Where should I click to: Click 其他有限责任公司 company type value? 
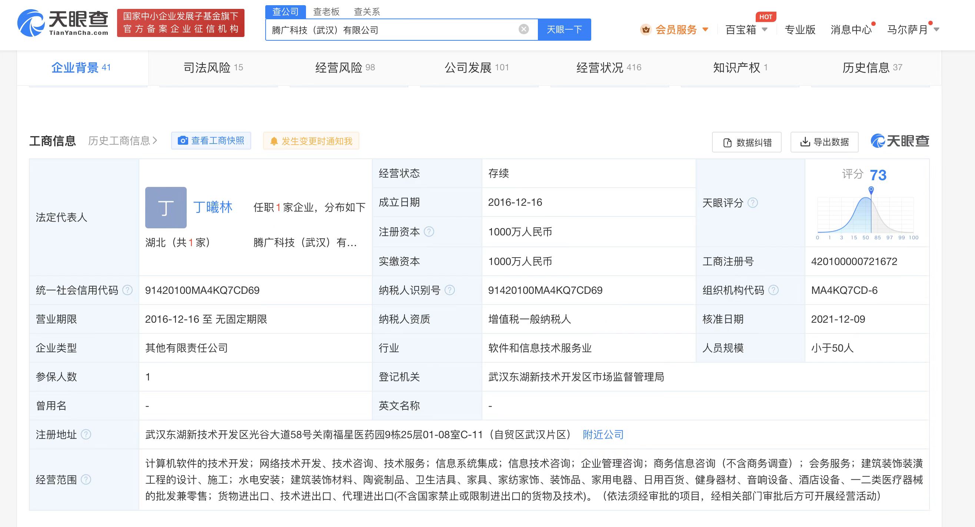(186, 348)
